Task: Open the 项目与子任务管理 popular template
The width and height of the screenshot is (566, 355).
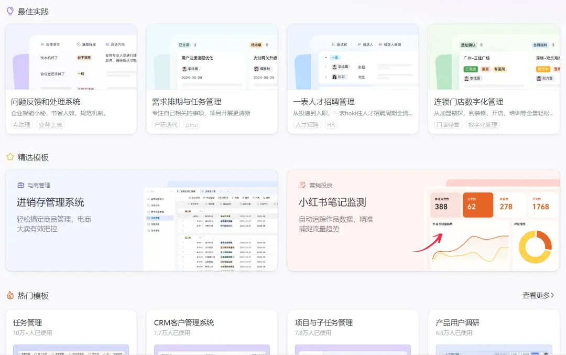Action: pyautogui.click(x=353, y=332)
